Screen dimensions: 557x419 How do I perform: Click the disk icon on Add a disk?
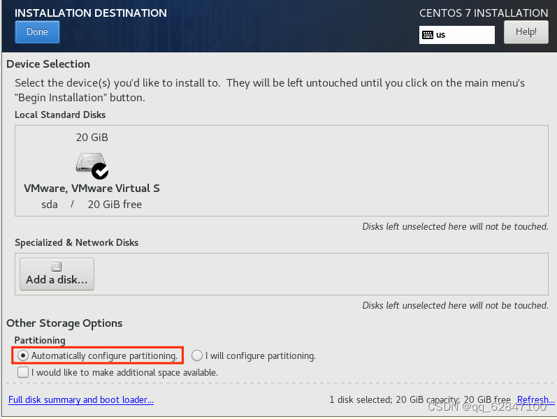coord(57,267)
